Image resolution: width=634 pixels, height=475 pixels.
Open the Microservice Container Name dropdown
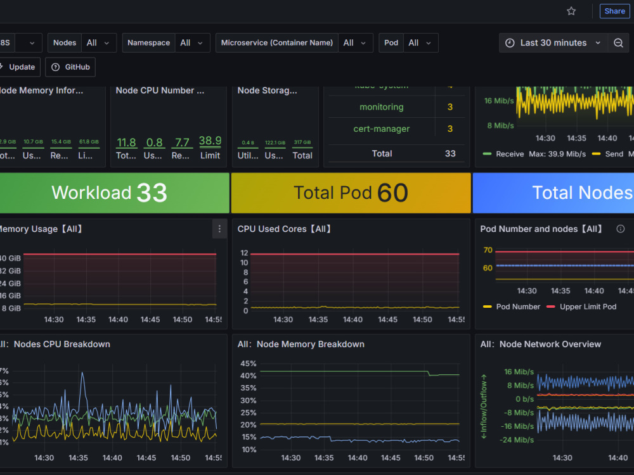coord(355,43)
